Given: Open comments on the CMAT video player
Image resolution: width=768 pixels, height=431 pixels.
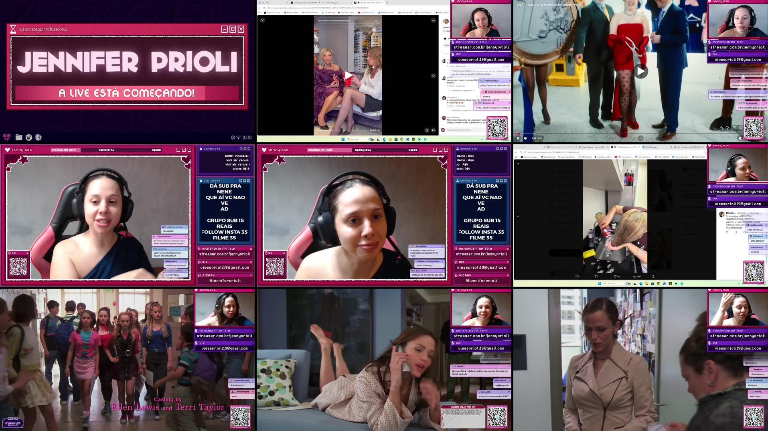Looking at the screenshot, I should pyautogui.click(x=734, y=128).
